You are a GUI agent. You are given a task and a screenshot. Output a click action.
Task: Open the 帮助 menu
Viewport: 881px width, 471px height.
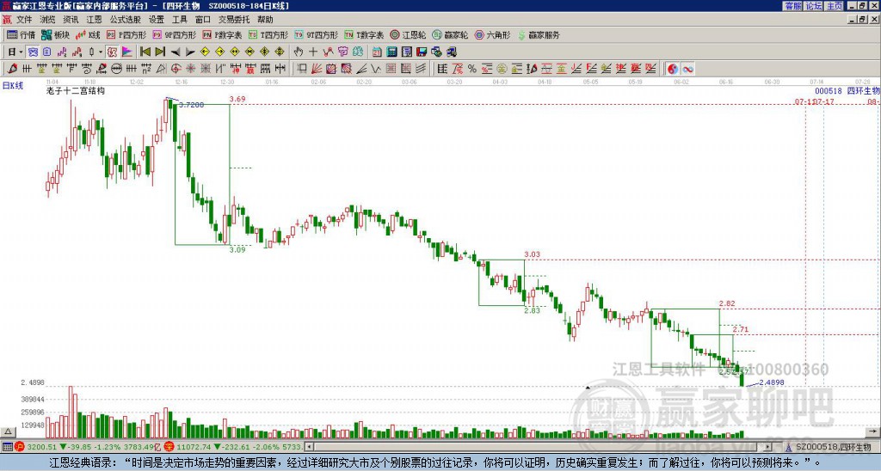point(265,20)
